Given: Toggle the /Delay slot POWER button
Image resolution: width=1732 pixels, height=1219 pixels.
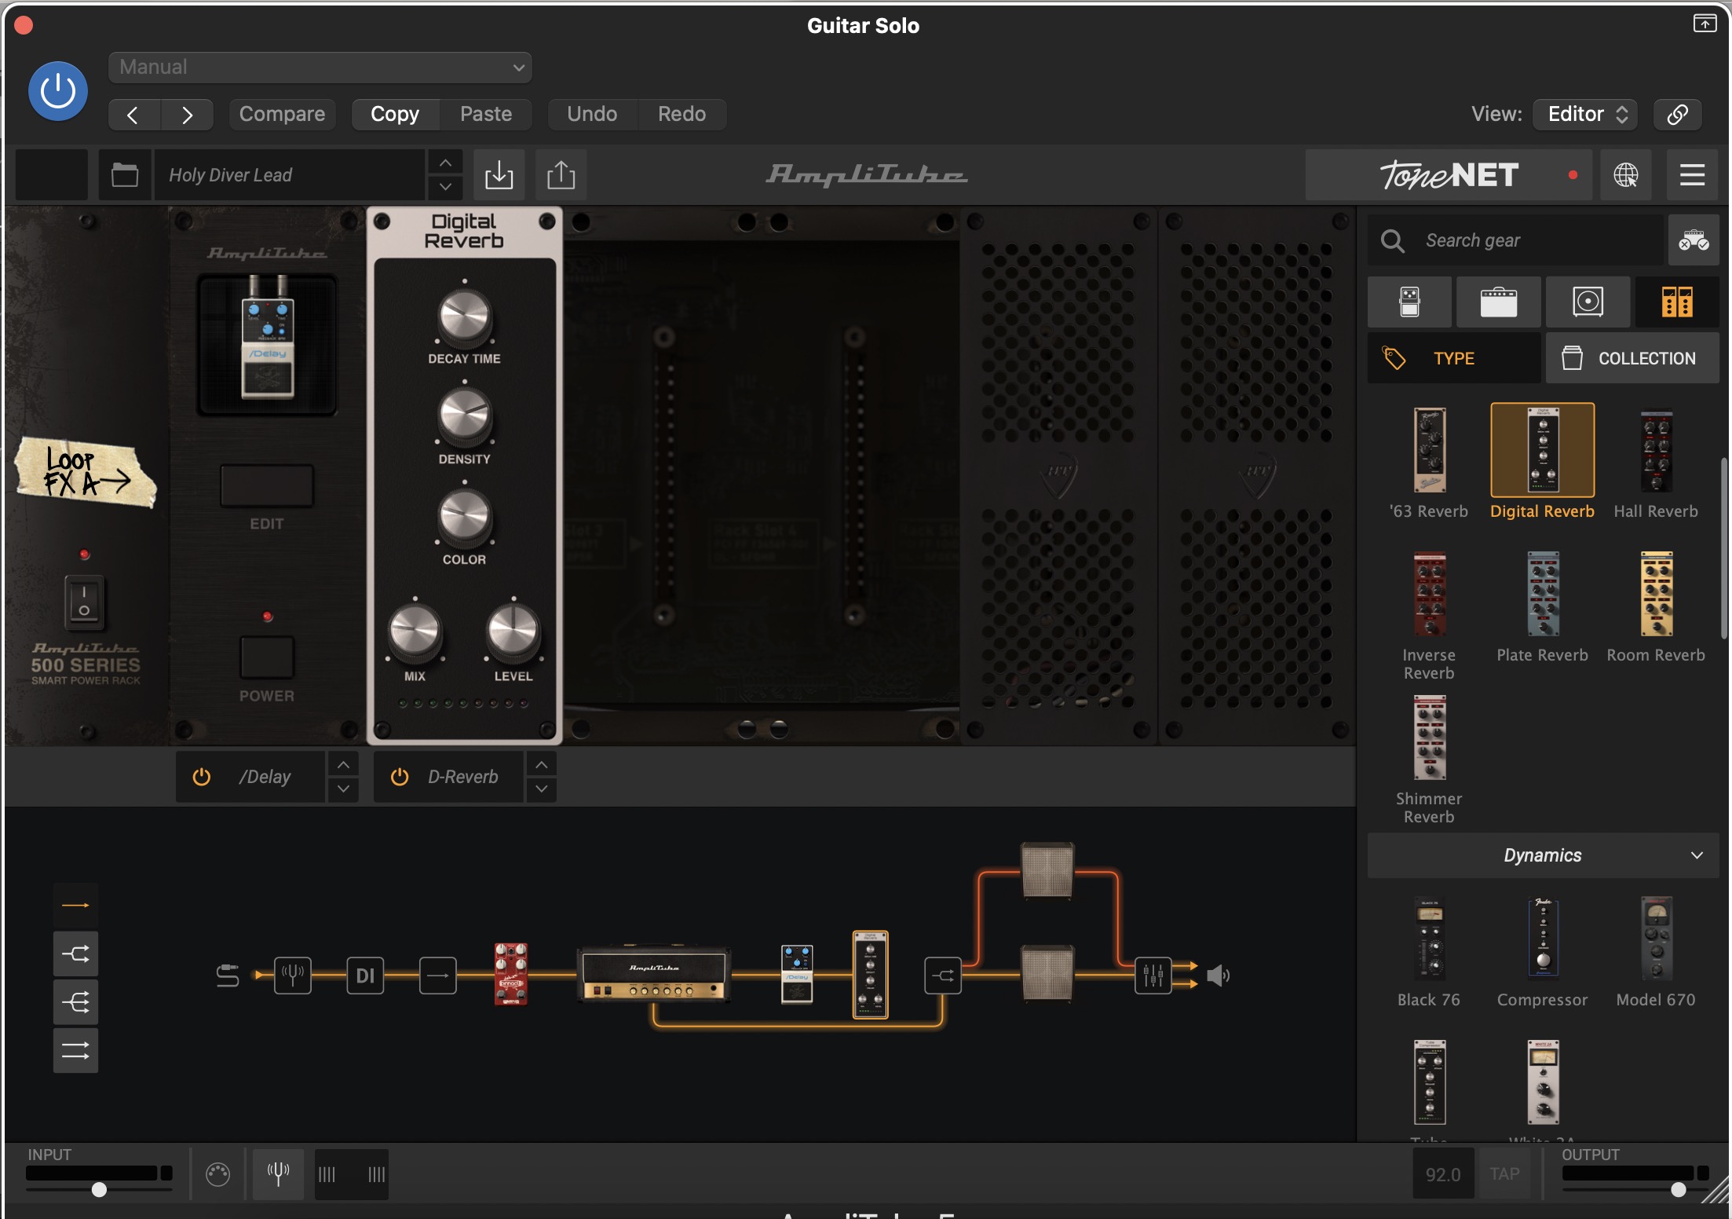Looking at the screenshot, I should (267, 657).
